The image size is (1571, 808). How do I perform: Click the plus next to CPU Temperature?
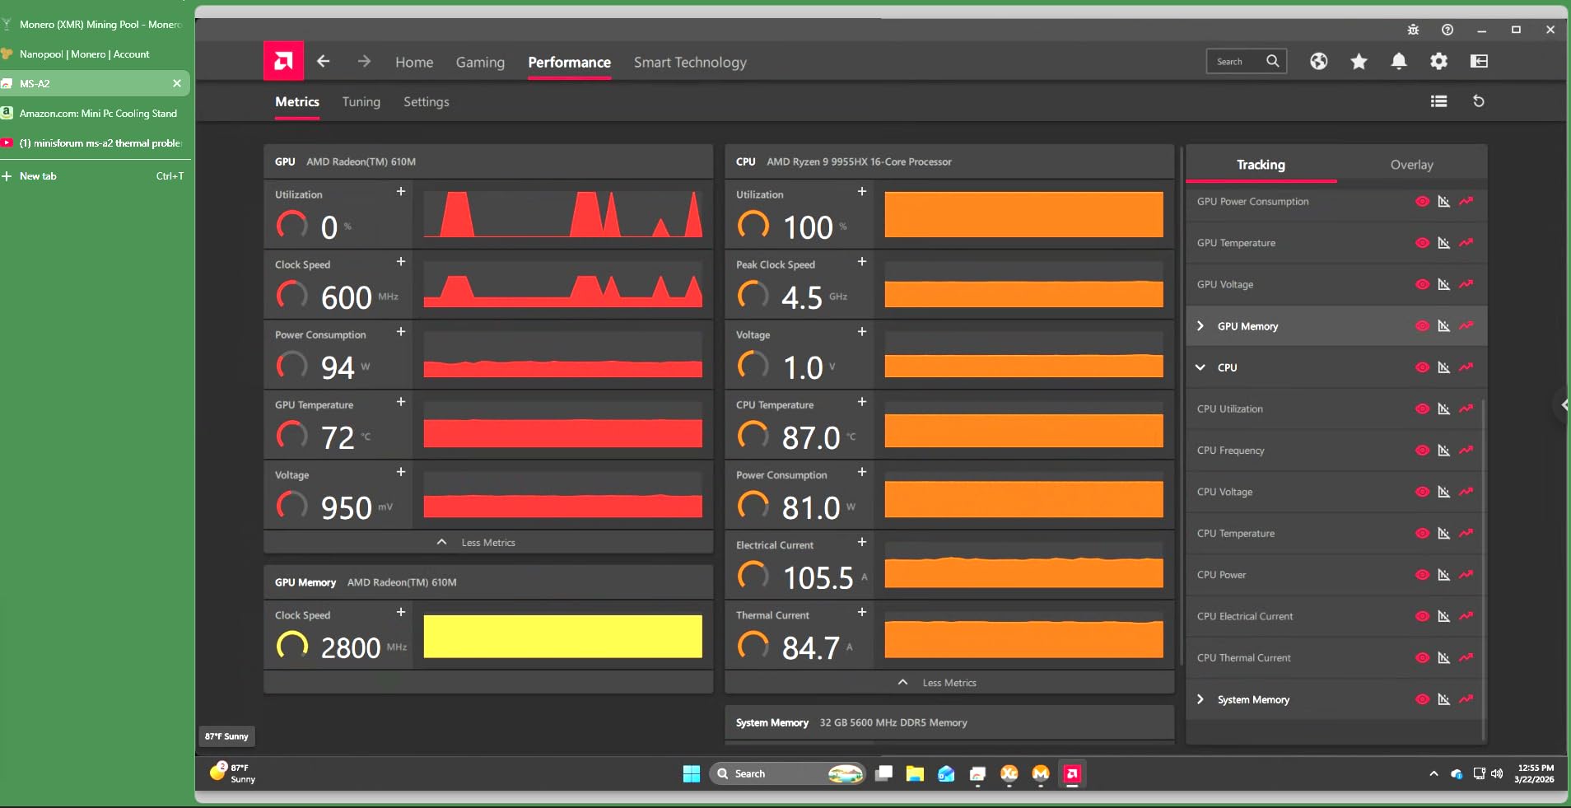tap(862, 402)
